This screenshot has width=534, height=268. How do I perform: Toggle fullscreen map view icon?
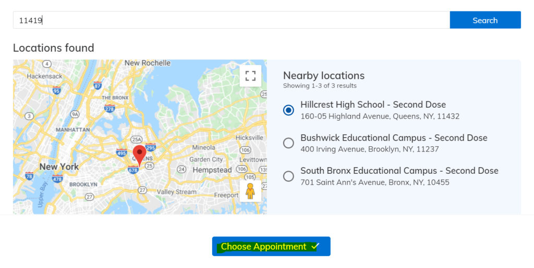(x=250, y=76)
